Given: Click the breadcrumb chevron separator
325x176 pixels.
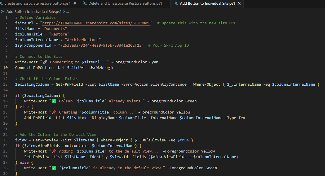Looking at the screenshot, I should (64, 12).
